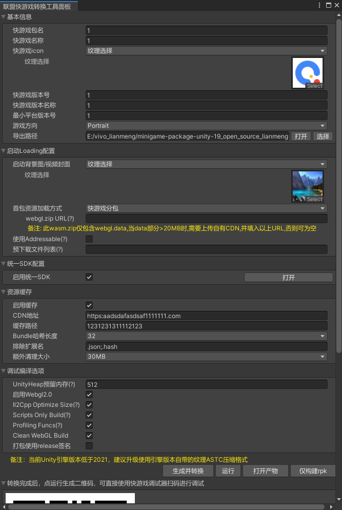The height and width of the screenshot is (510, 342).
Task: Collapse the 启动Loading配置 section
Action: point(4,151)
